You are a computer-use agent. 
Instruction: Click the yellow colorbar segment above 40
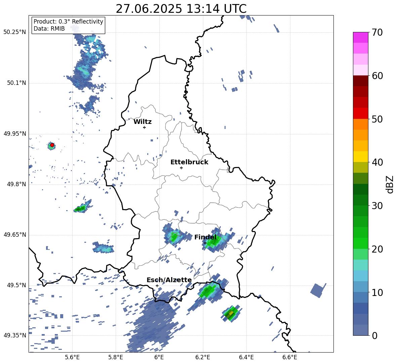tap(360, 157)
